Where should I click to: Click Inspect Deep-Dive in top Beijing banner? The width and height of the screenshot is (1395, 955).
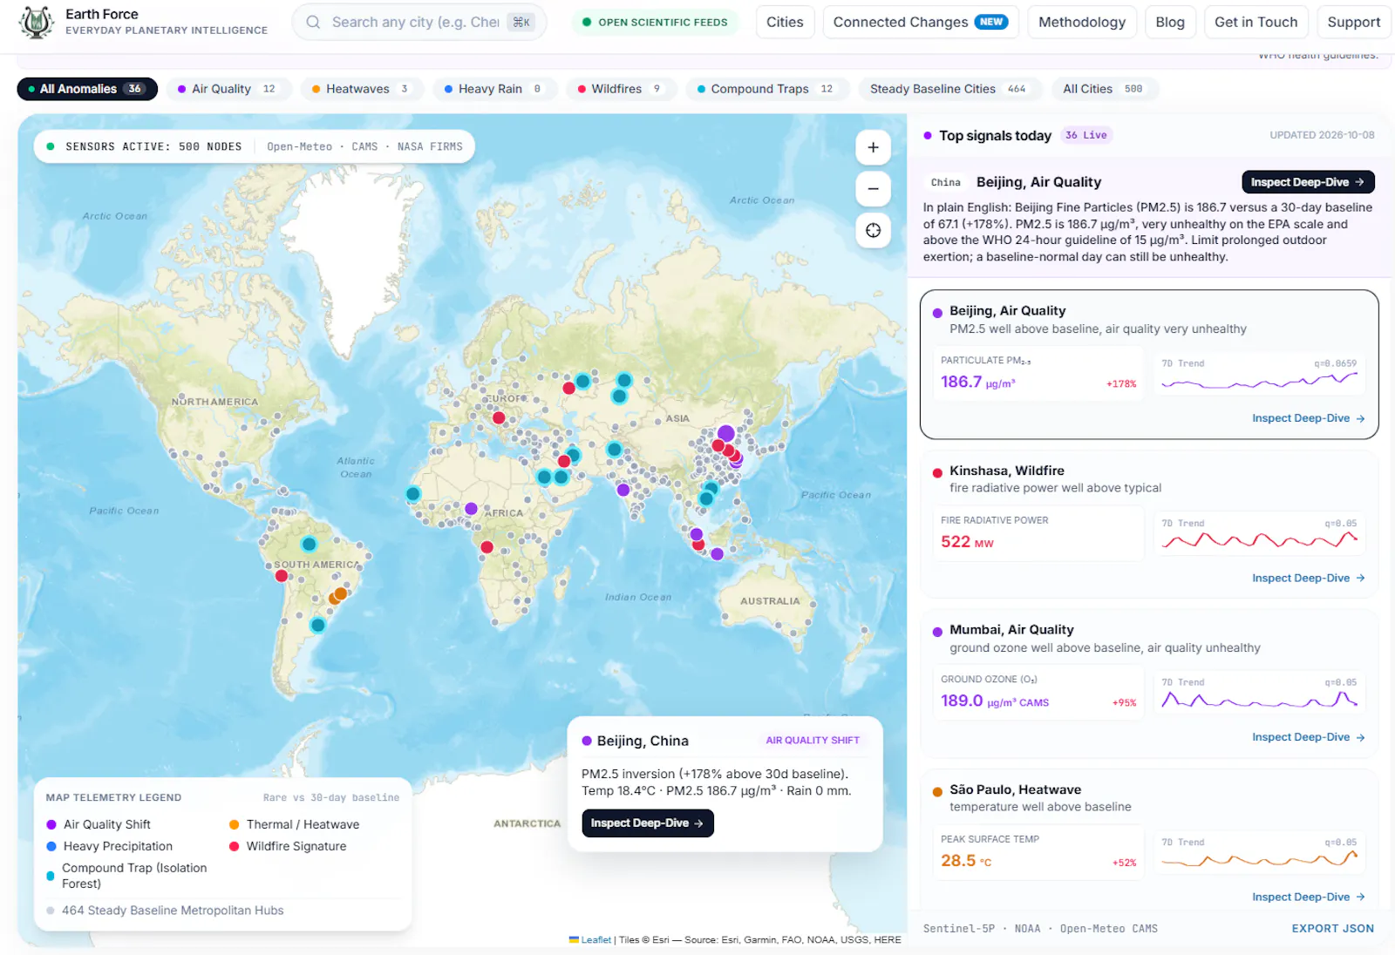click(x=1308, y=182)
